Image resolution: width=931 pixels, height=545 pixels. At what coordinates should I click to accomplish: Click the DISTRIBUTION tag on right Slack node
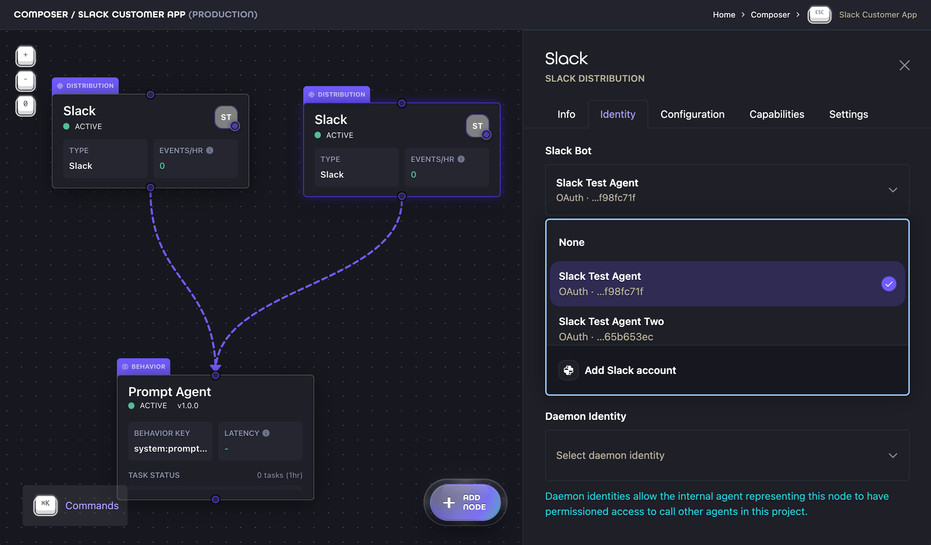pos(337,94)
